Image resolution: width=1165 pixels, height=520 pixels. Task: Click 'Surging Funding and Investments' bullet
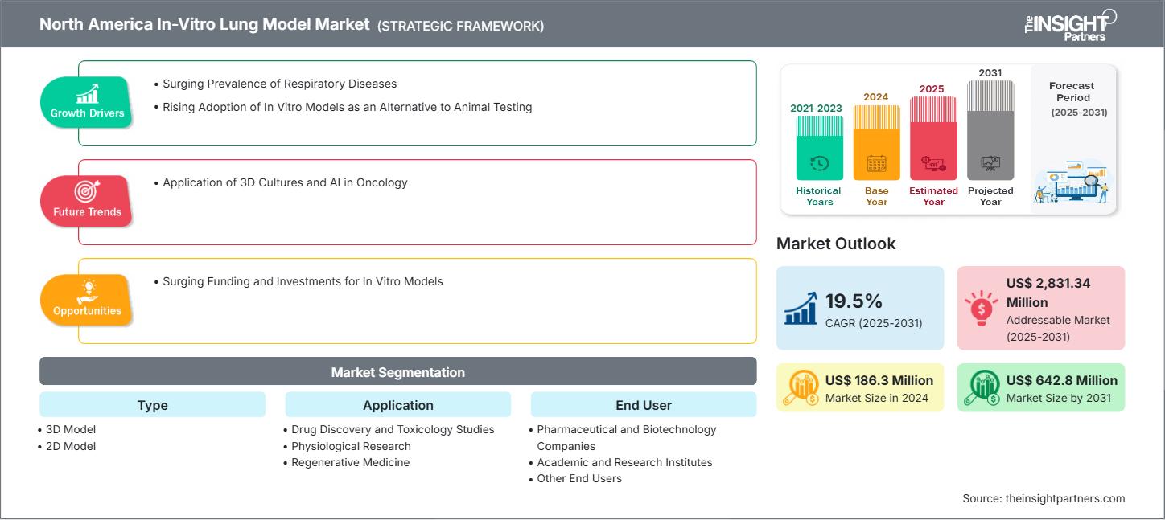click(x=303, y=281)
